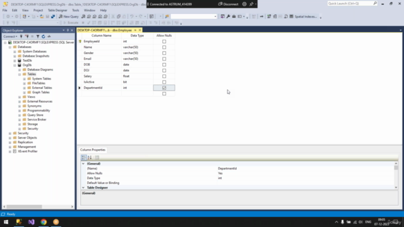Click the Copy icon in the toolbar

[x=119, y=16]
